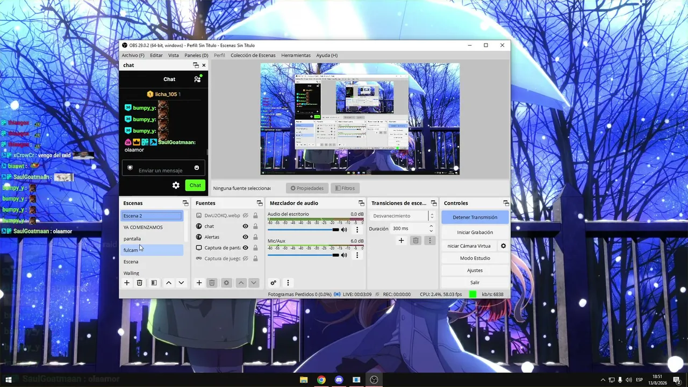The width and height of the screenshot is (688, 387).
Task: Open advanced audio properties gears icon
Action: pos(274,283)
